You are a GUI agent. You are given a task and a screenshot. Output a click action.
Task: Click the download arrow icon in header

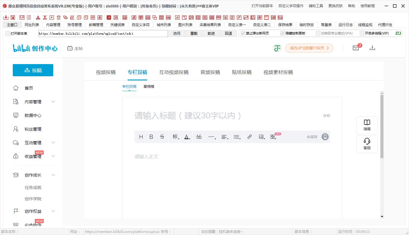372,48
